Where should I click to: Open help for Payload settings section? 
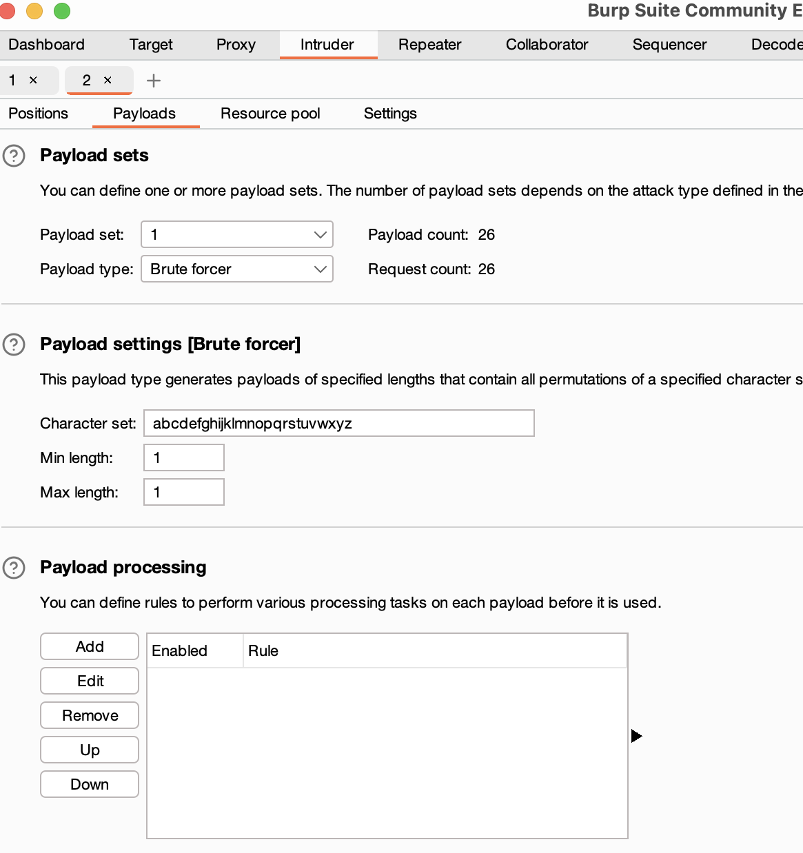pos(14,345)
